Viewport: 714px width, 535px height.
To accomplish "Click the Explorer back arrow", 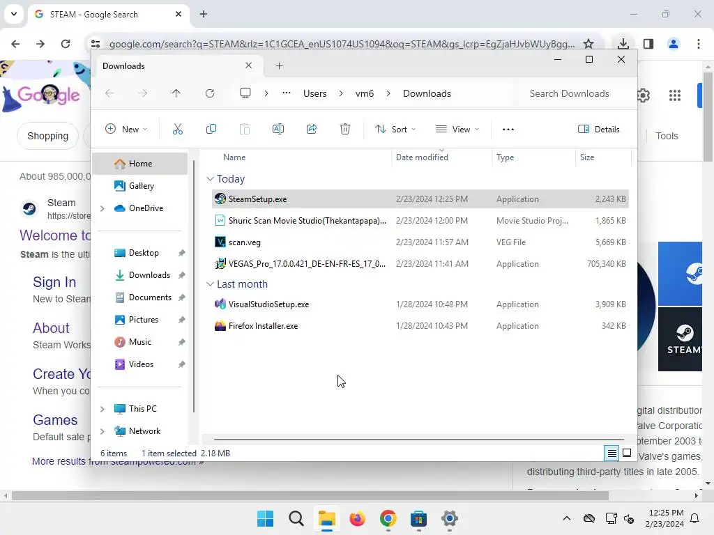I will 109,93.
